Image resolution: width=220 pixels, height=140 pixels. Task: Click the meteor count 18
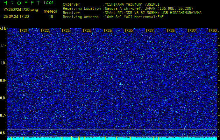coord(51,16)
